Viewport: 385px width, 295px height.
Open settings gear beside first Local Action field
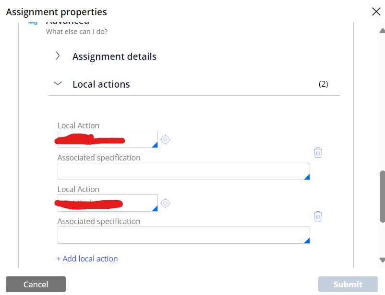tap(165, 139)
